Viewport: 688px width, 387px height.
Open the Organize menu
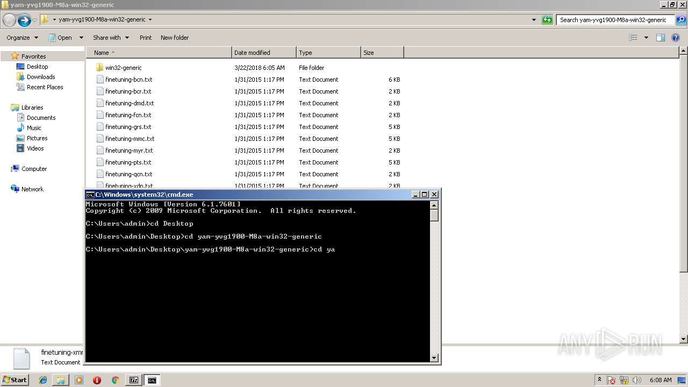click(x=22, y=38)
